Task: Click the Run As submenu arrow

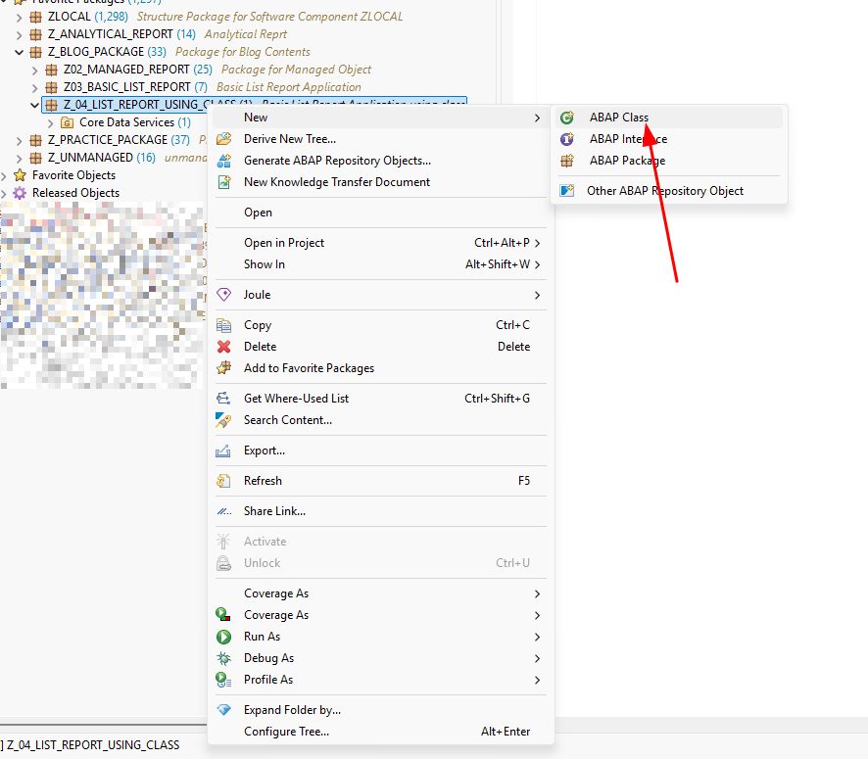Action: pyautogui.click(x=537, y=637)
